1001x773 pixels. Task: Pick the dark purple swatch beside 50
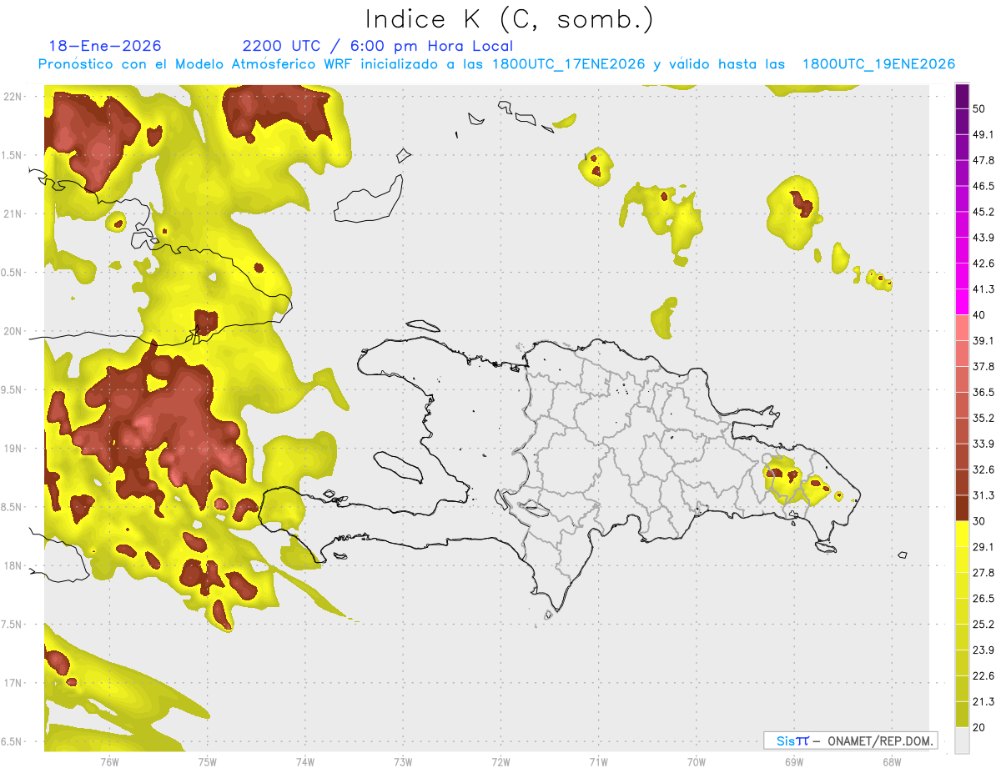962,97
